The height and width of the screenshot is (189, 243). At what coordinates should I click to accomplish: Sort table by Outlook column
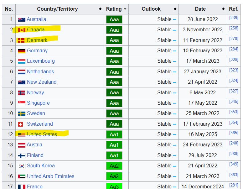175,9
